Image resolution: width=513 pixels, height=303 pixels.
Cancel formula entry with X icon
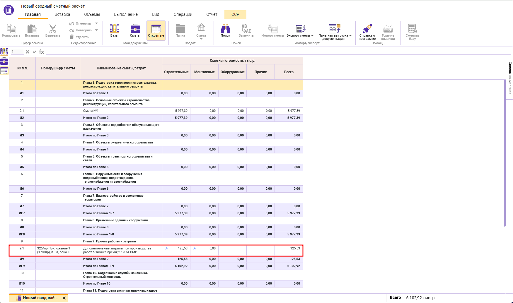tap(28, 52)
